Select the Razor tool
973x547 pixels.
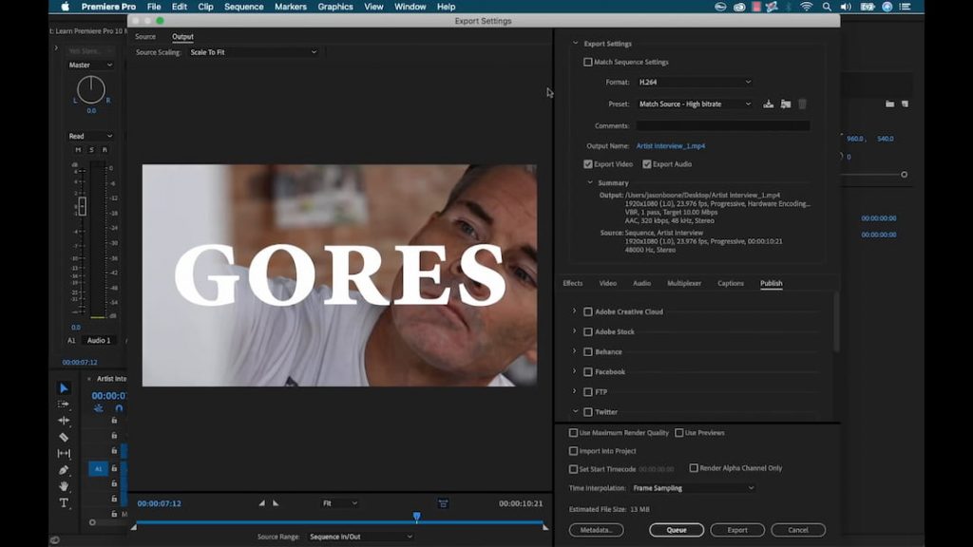[x=63, y=438]
